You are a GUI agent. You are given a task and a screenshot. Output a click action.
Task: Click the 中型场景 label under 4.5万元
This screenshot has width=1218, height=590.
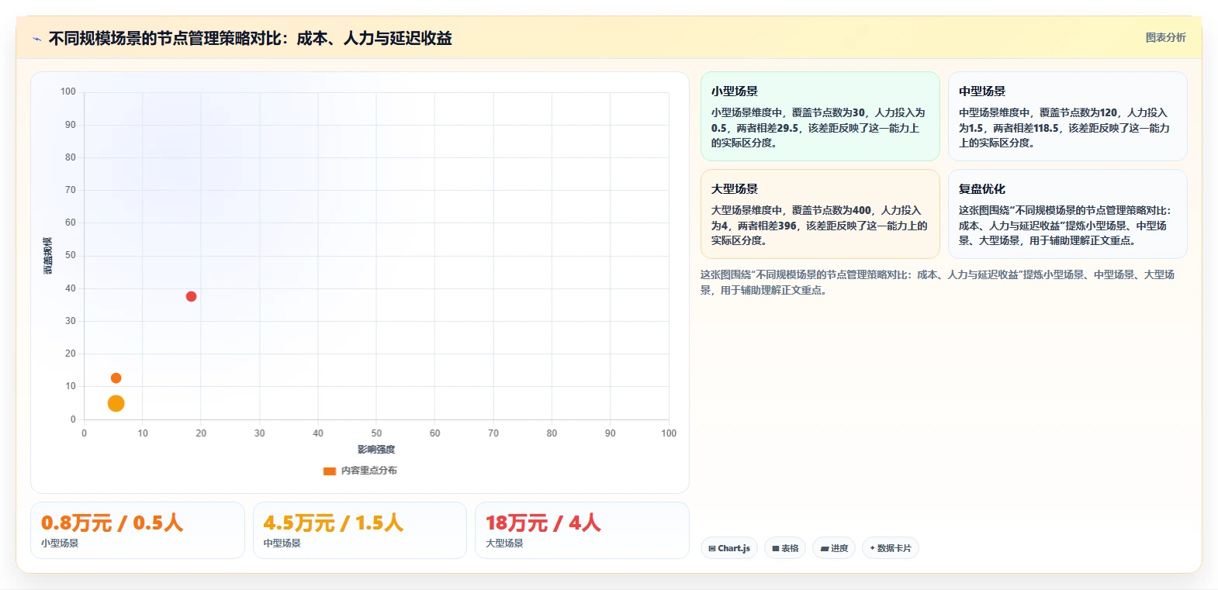(x=282, y=543)
